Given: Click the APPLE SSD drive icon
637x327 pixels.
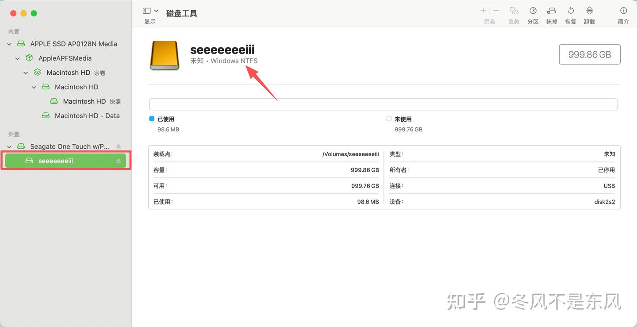Looking at the screenshot, I should [21, 44].
